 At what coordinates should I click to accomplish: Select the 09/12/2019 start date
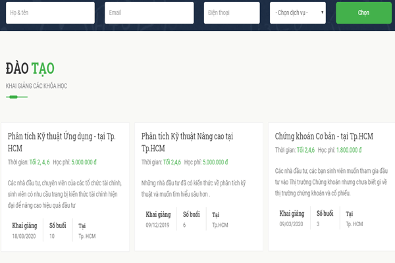point(157,225)
